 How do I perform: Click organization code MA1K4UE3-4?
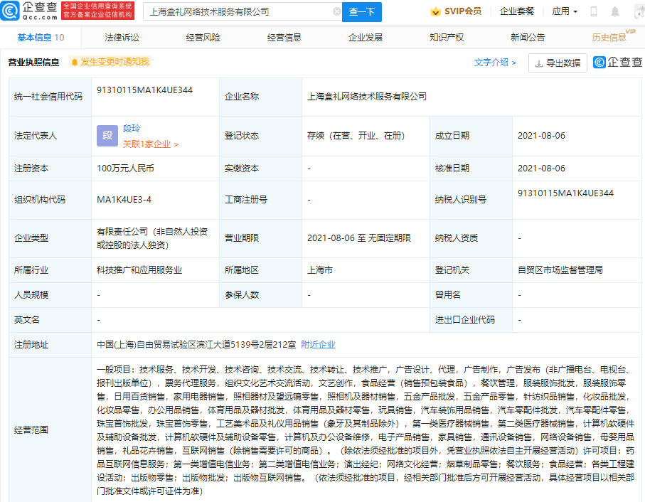pos(124,199)
